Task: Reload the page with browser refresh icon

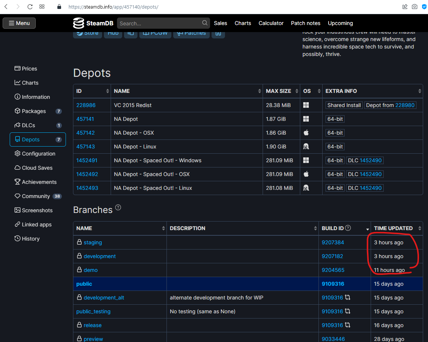Action: coord(30,7)
